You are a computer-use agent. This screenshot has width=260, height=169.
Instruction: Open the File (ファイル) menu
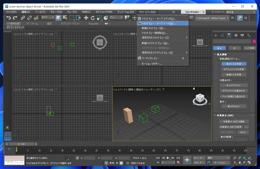tap(11, 12)
